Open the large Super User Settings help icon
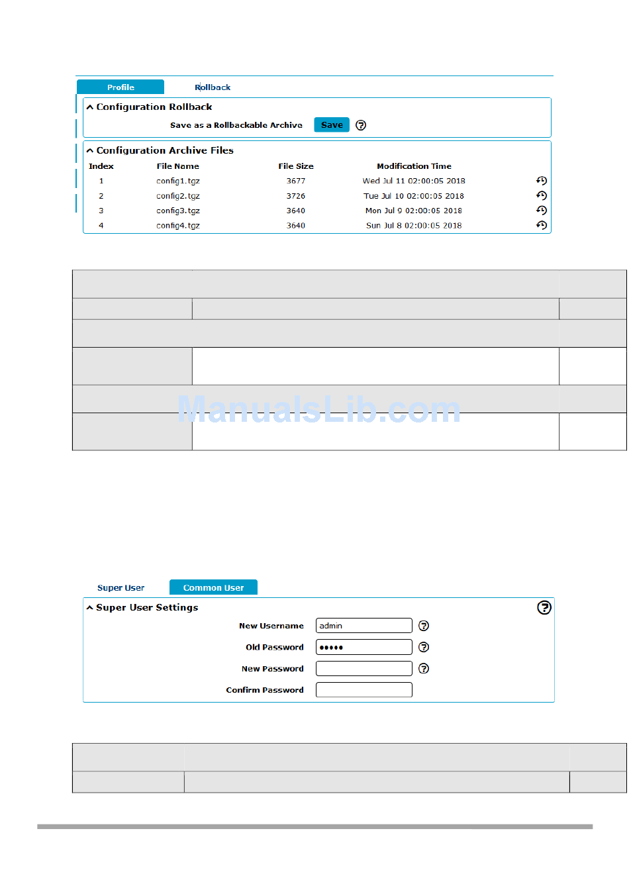The width and height of the screenshot is (629, 890). pos(544,607)
